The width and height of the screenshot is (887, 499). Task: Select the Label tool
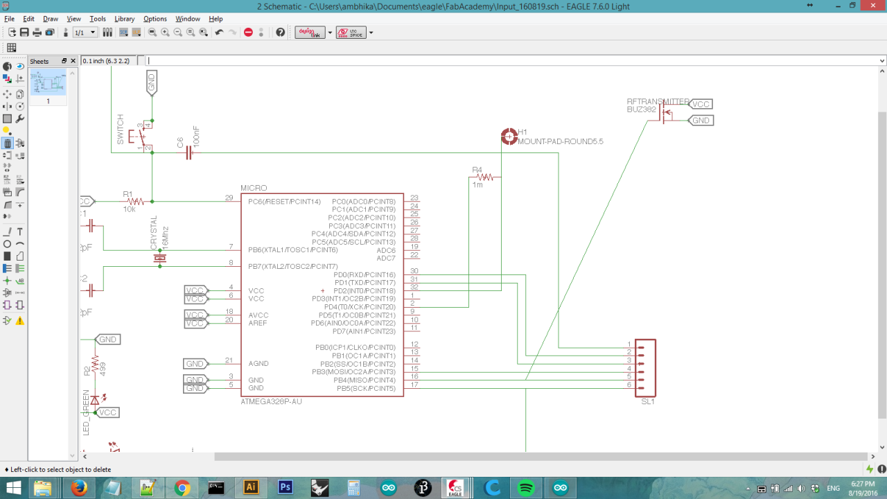click(19, 281)
